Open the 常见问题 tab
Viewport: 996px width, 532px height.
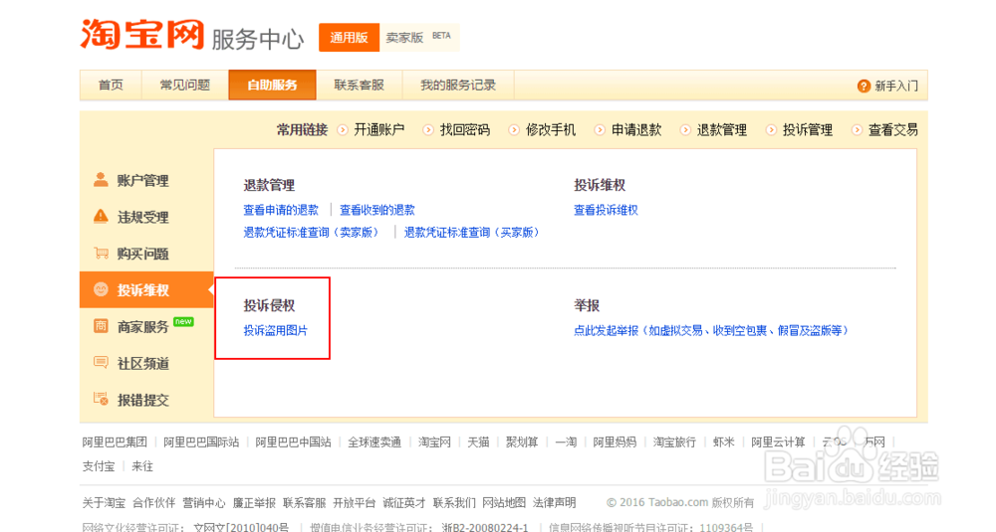pos(185,85)
